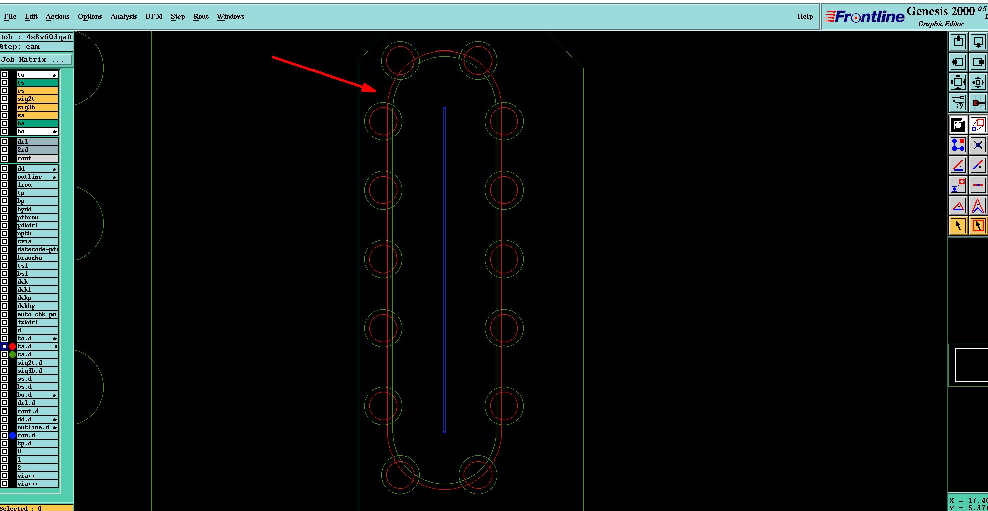Click the red and blue squares zoom-area icon
Image resolution: width=988 pixels, height=511 pixels.
[x=978, y=125]
